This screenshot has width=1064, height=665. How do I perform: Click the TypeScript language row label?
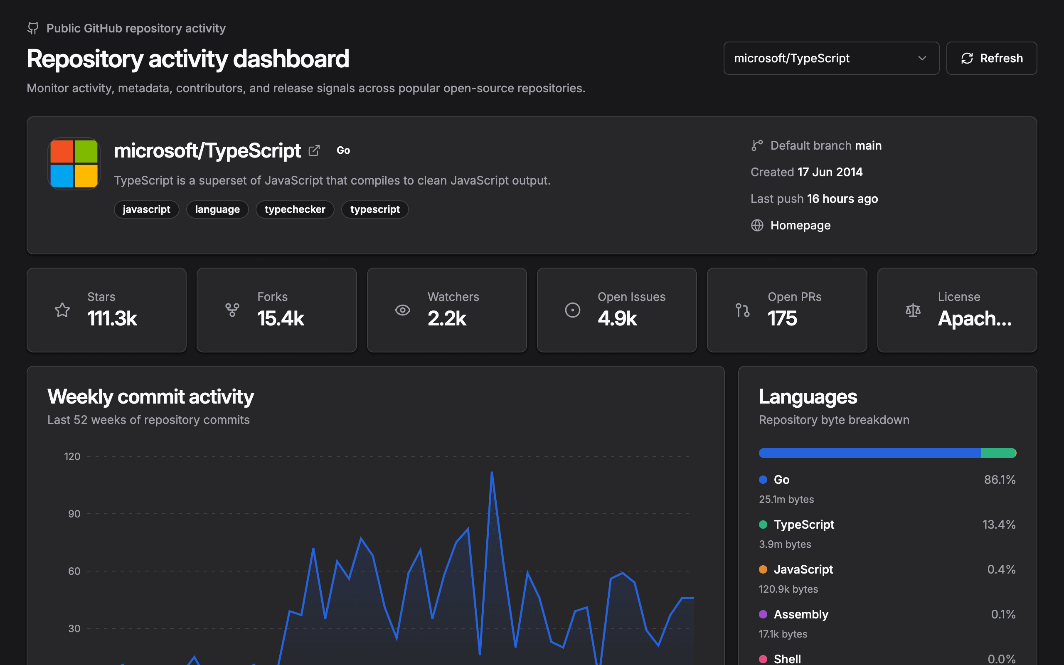(x=804, y=524)
